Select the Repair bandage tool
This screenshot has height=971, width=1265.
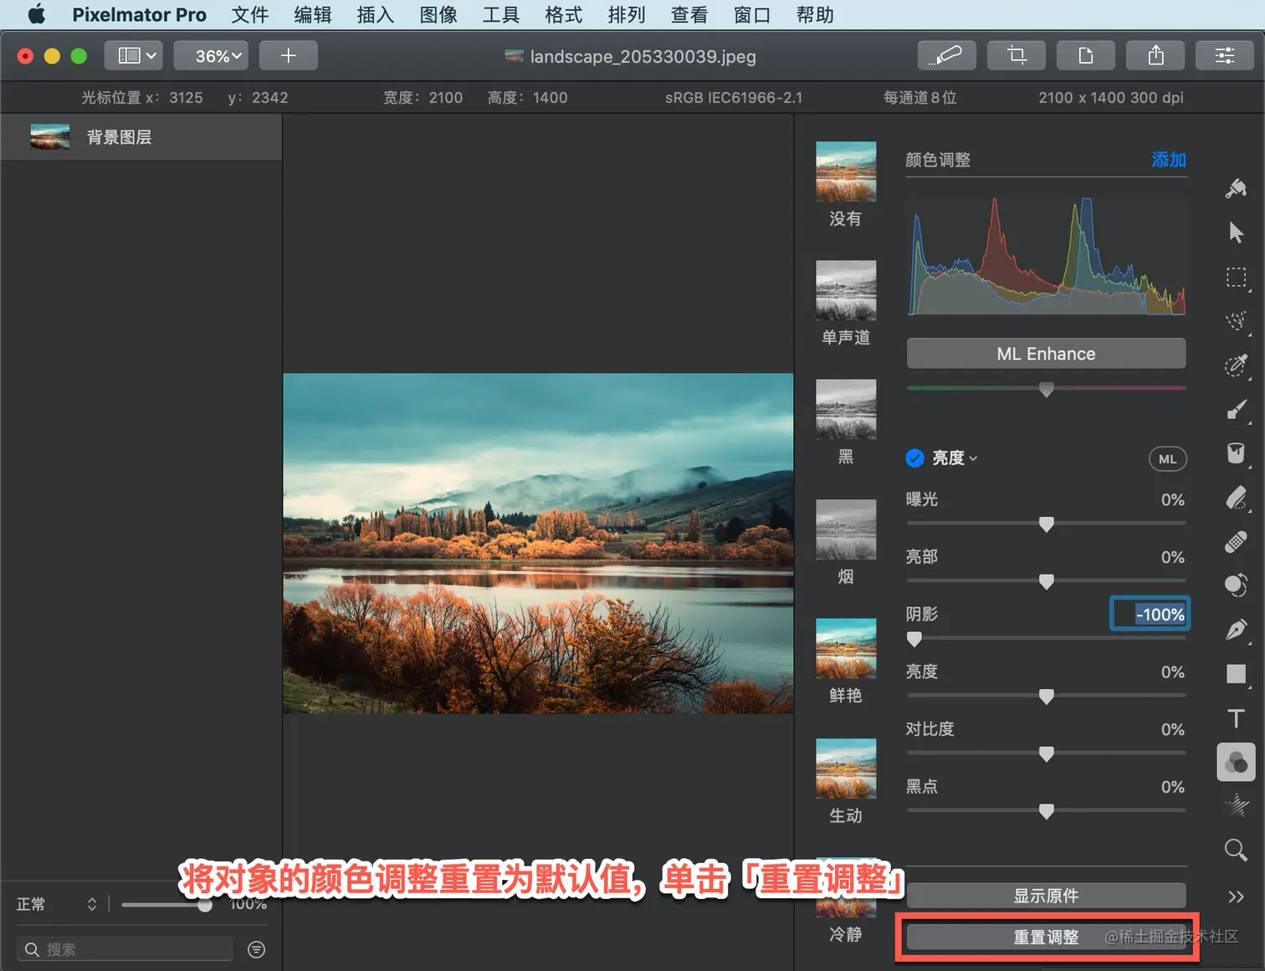tap(1236, 542)
